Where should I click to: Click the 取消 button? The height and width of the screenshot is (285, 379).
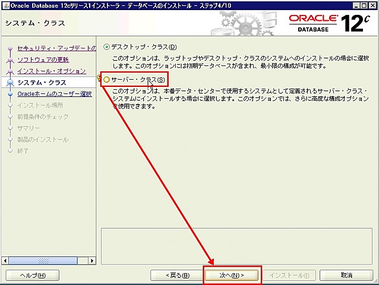coord(346,275)
